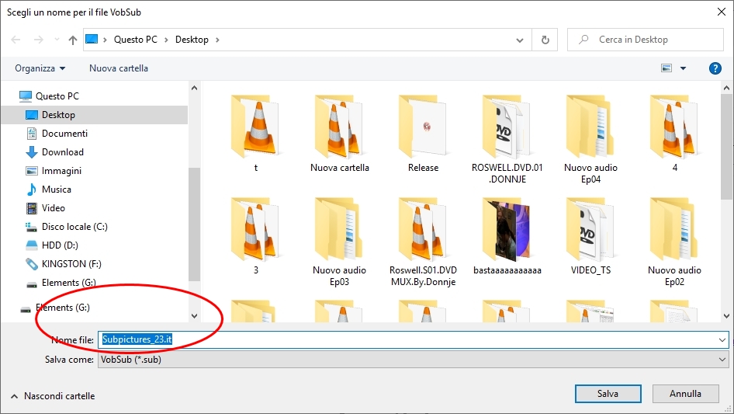Select the VIDEO_TS folder
This screenshot has height=414, width=734.
(x=590, y=236)
